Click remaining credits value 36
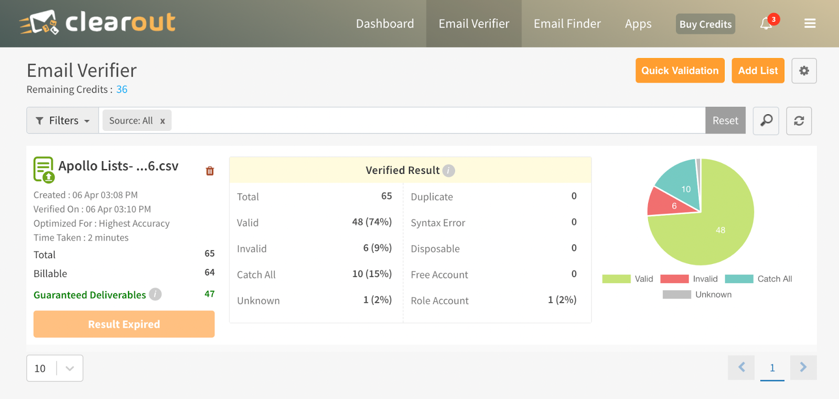Screen dimensions: 839x399 pyautogui.click(x=122, y=90)
